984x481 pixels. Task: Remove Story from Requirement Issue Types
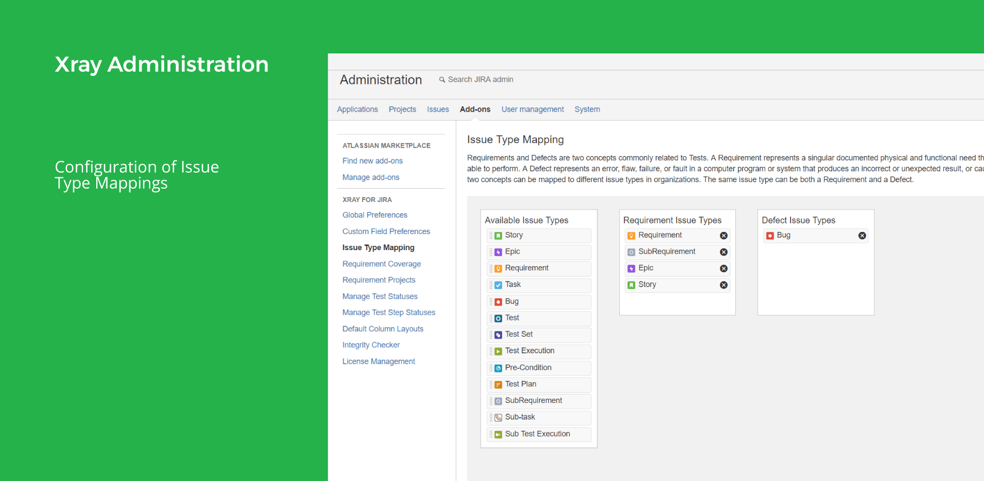(x=723, y=285)
